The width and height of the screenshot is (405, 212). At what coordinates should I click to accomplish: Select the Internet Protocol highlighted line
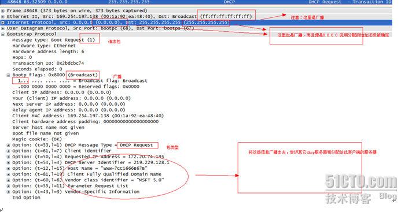coord(196,23)
